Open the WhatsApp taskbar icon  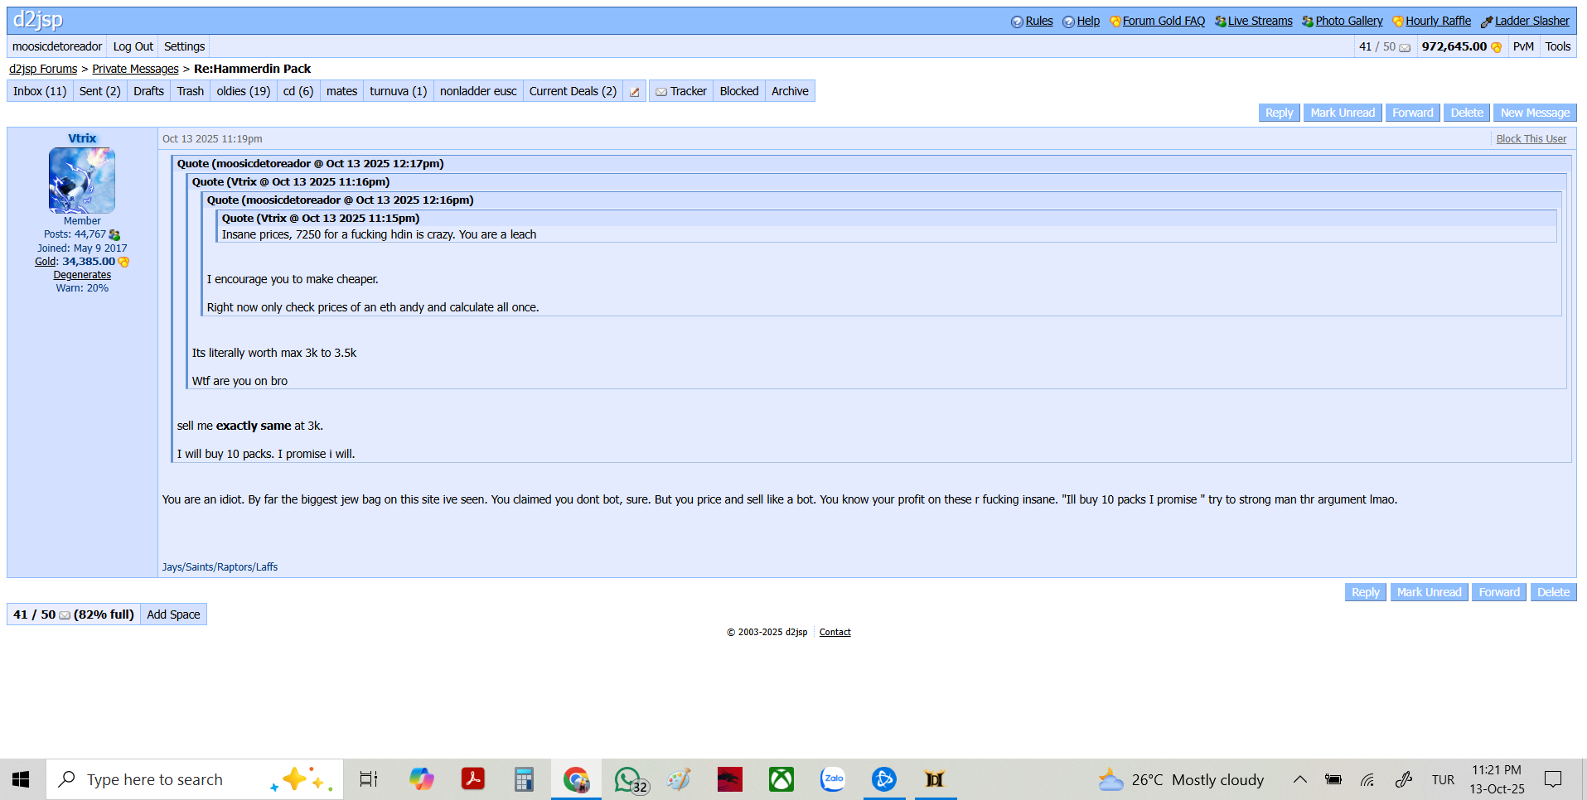click(x=627, y=779)
